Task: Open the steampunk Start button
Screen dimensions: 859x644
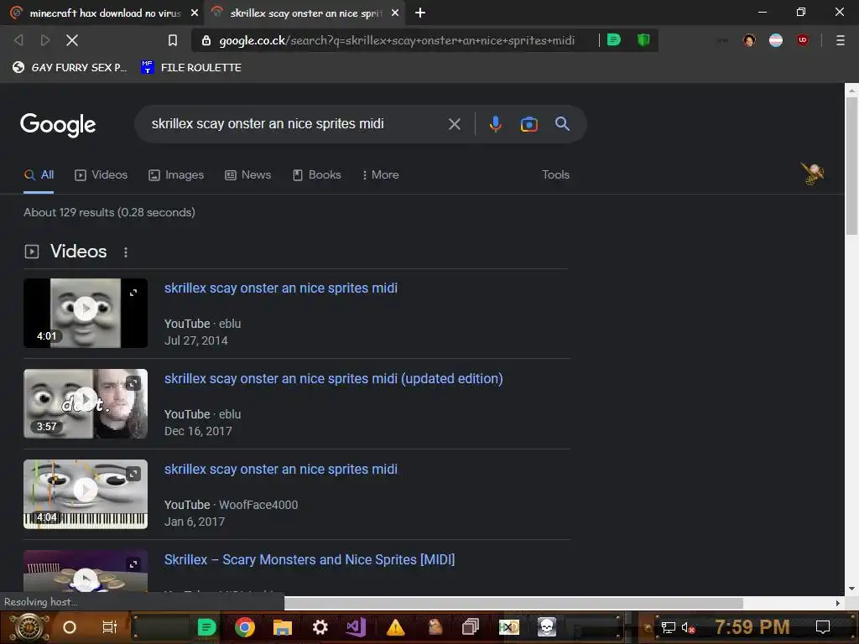Action: click(x=29, y=627)
